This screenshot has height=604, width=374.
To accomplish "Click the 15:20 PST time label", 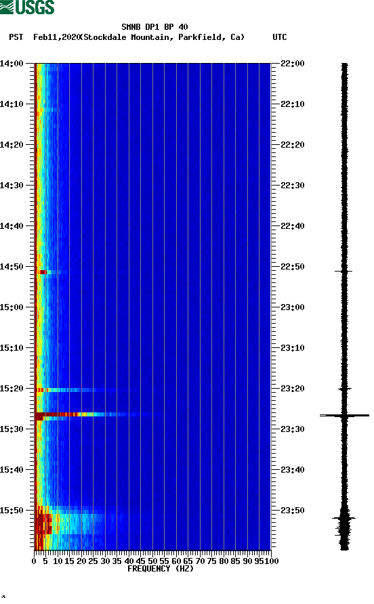I will click(12, 388).
